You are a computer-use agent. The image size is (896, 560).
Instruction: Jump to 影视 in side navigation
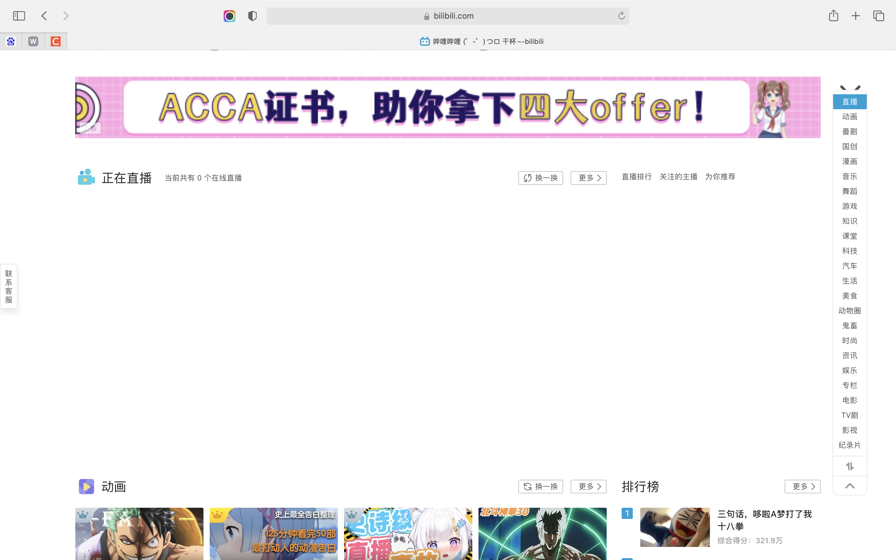coord(850,430)
